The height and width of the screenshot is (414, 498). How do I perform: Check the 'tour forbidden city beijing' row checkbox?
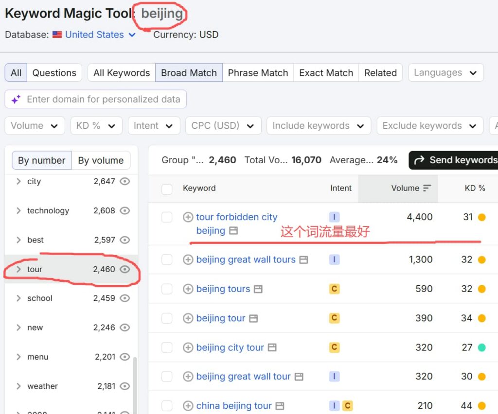(167, 217)
